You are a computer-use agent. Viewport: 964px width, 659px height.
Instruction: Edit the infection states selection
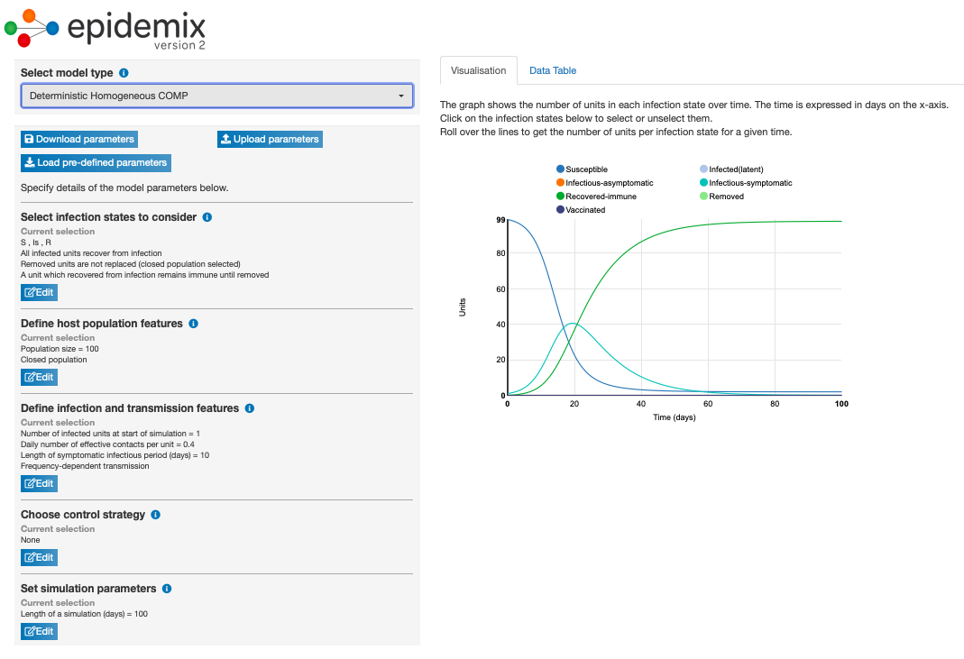click(39, 292)
